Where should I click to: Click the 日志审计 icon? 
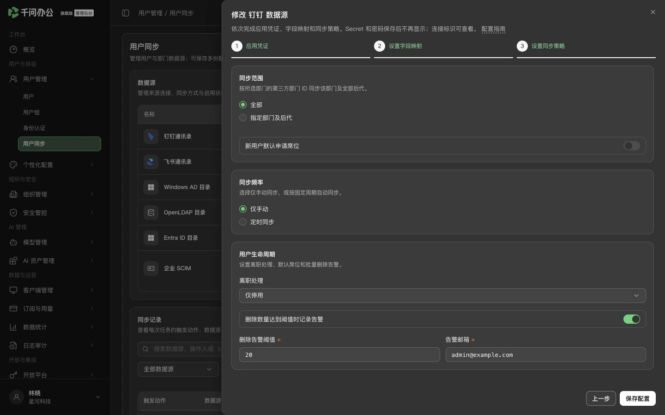pyautogui.click(x=13, y=345)
